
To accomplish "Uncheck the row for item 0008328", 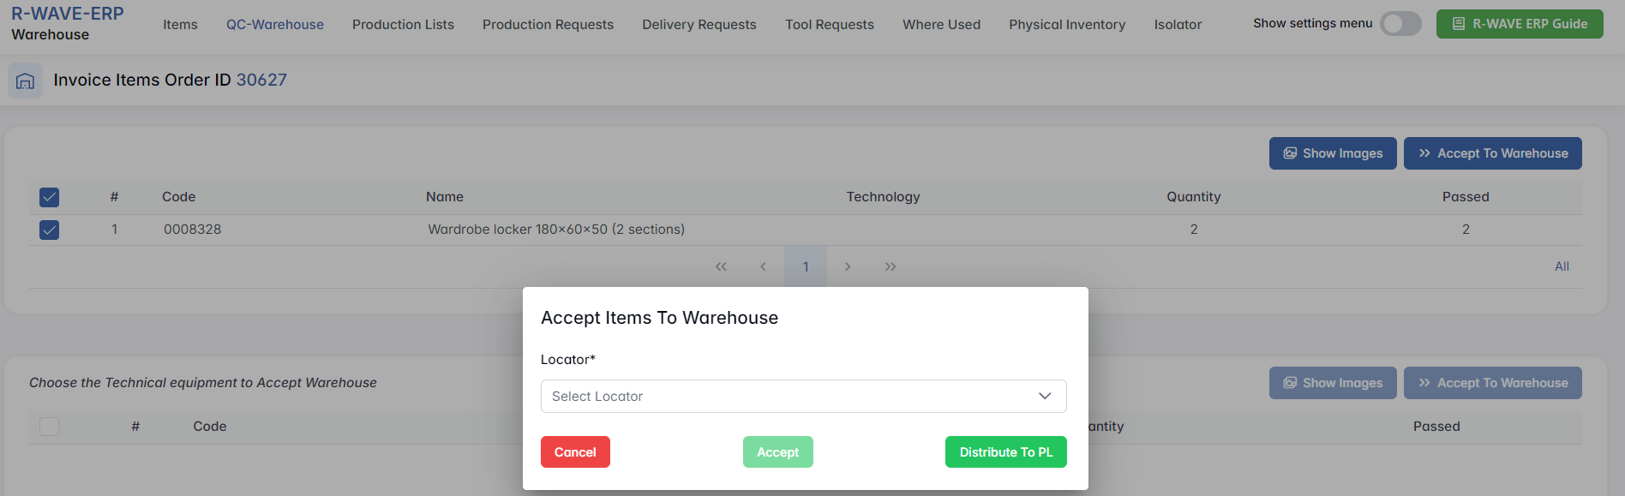I will (x=50, y=230).
